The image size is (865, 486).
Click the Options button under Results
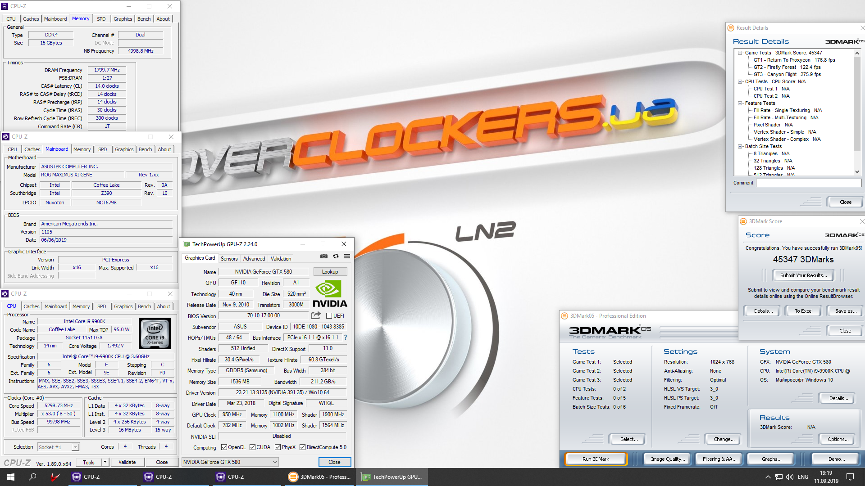pos(838,439)
